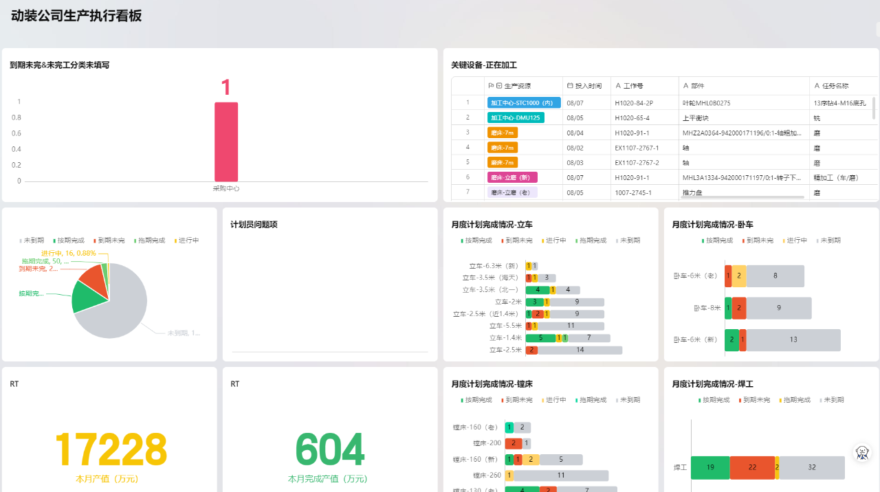The width and height of the screenshot is (880, 492).
Task: Click the text-type A icon in the 工作号 header
Action: click(x=619, y=86)
